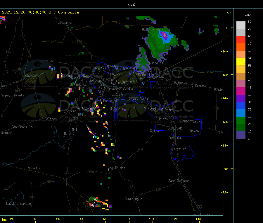This screenshot has height=223, width=263.
Task: Click the 'J_Prats' map label
Action: click(162, 119)
